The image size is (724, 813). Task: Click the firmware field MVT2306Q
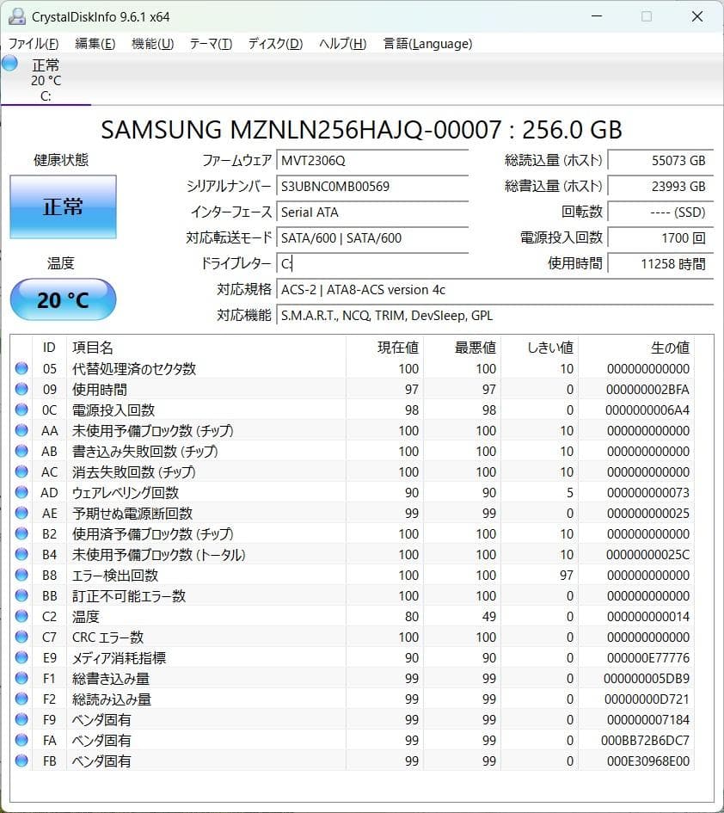(x=372, y=161)
